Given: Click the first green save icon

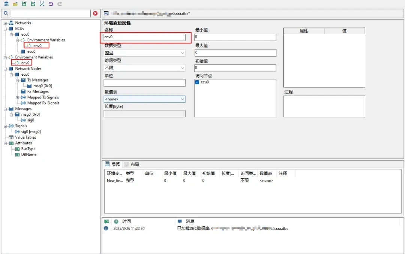Looking at the screenshot, I should 24,4.
